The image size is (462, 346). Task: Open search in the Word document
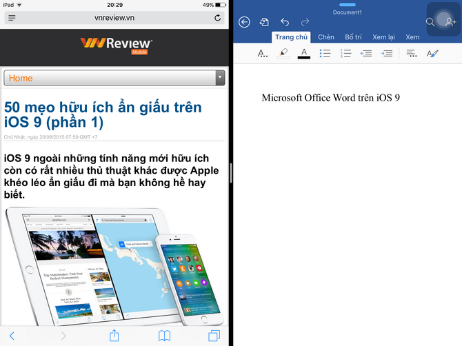430,22
